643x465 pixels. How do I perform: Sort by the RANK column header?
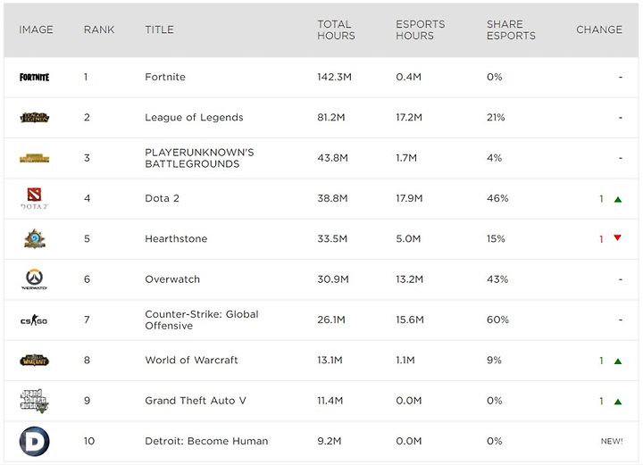point(99,29)
